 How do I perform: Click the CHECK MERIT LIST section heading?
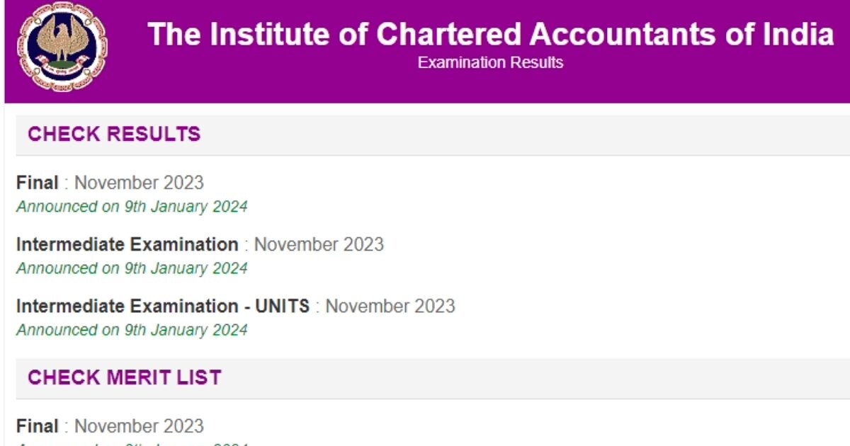(125, 377)
